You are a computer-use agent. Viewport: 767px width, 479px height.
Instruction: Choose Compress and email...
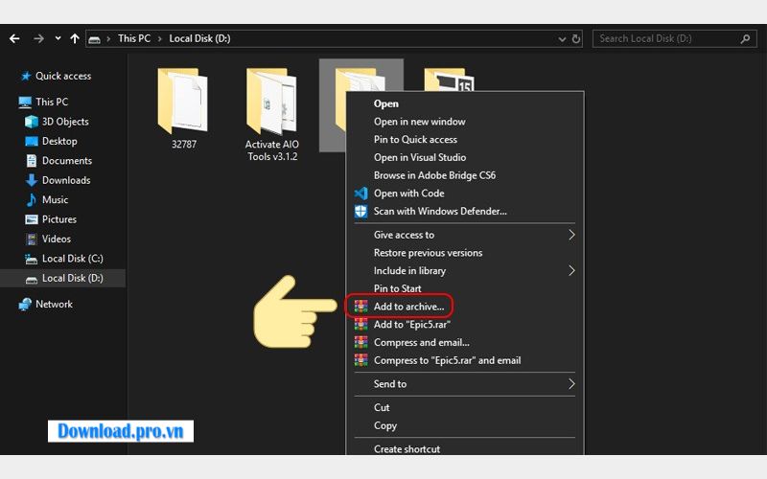(x=422, y=342)
